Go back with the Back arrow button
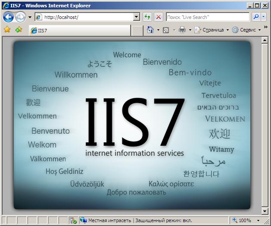271x226 pixels. point(8,17)
